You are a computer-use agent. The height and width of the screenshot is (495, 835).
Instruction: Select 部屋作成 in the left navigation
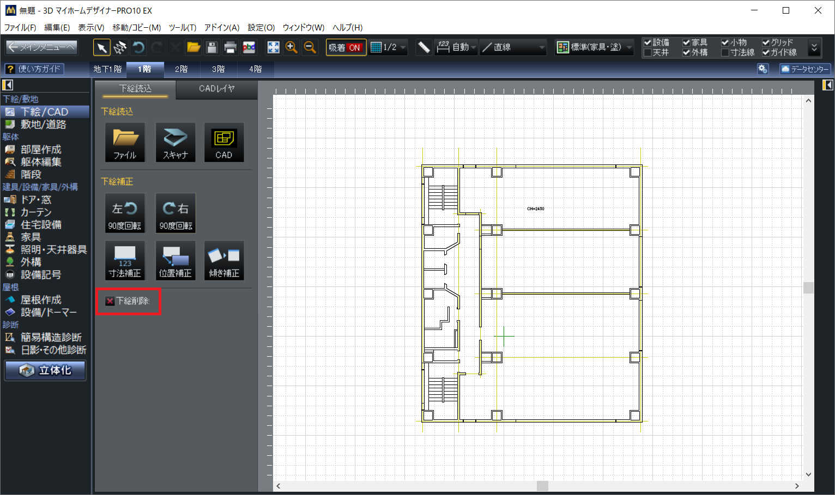(x=40, y=149)
